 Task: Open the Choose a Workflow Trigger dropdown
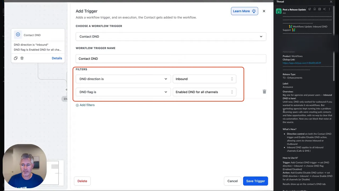[171, 37]
